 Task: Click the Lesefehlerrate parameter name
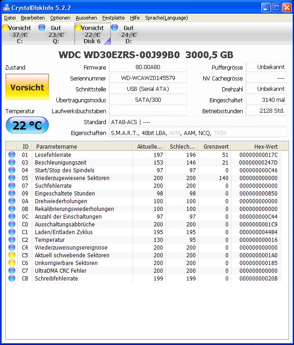(x=53, y=155)
